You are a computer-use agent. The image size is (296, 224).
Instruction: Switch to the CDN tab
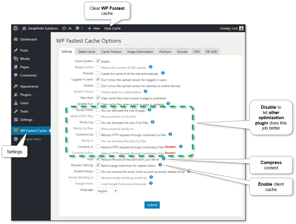point(196,52)
